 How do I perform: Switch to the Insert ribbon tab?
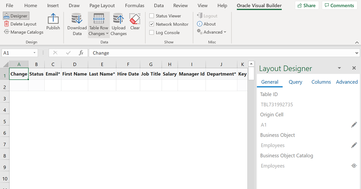pos(53,6)
